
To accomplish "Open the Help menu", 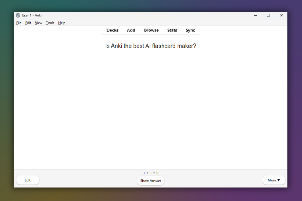I will click(x=62, y=23).
